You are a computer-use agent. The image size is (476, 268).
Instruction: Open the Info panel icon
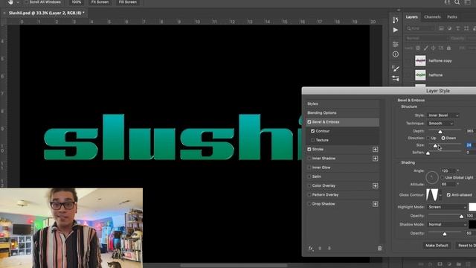tap(395, 54)
